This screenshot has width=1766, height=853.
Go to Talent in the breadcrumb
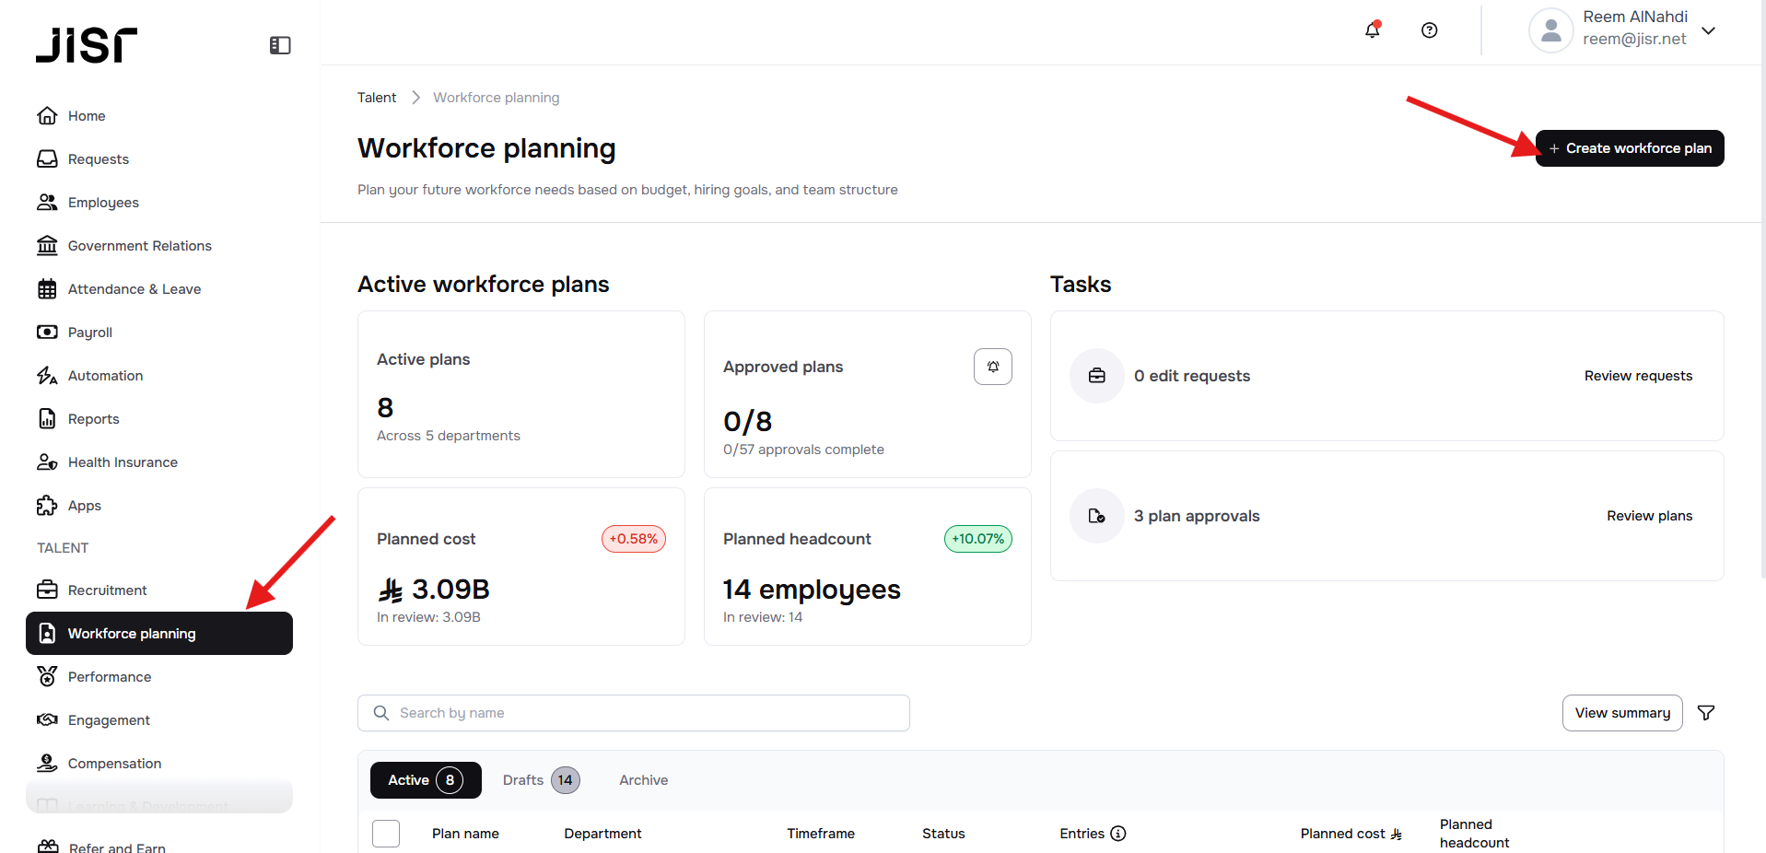pyautogui.click(x=377, y=98)
